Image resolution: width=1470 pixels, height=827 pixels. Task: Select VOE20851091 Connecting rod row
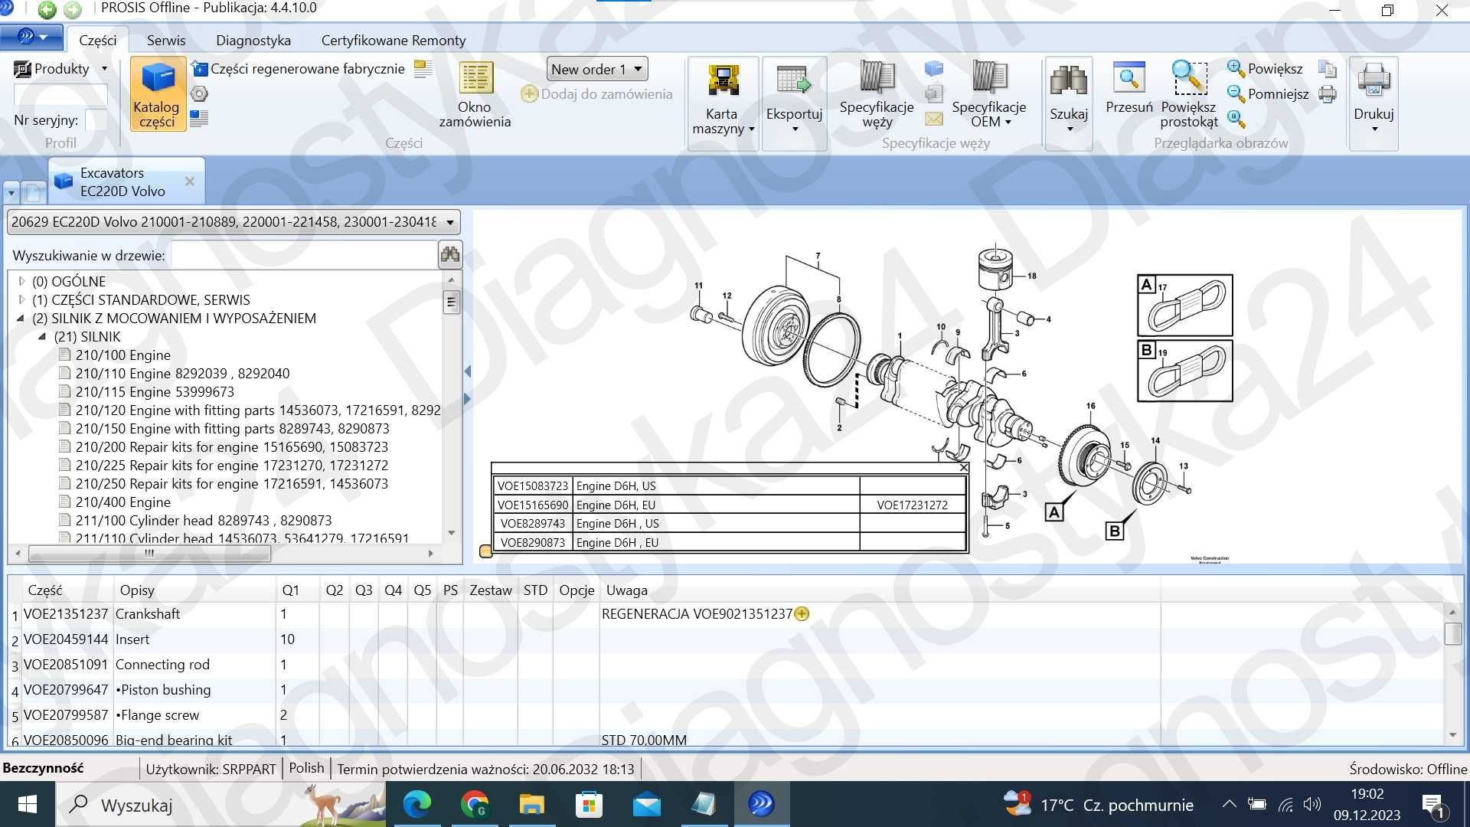tap(727, 665)
